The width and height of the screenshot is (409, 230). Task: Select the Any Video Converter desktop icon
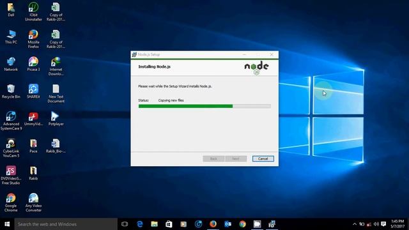(33, 203)
